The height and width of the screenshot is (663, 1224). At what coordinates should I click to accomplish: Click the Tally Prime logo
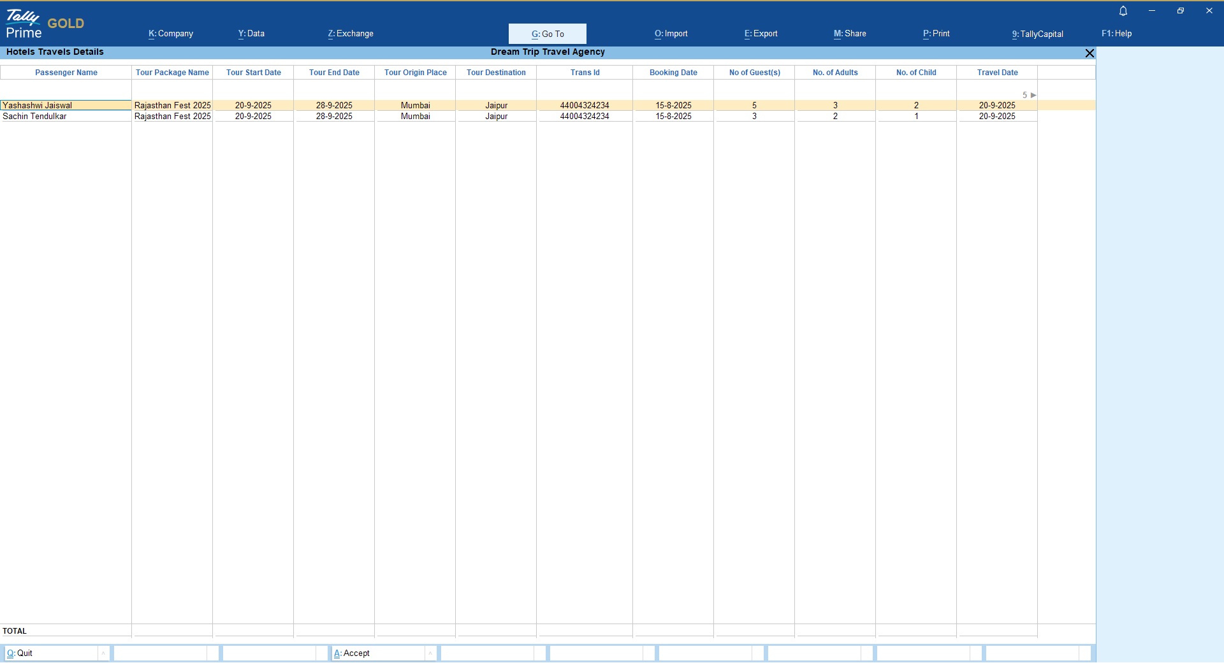(24, 24)
